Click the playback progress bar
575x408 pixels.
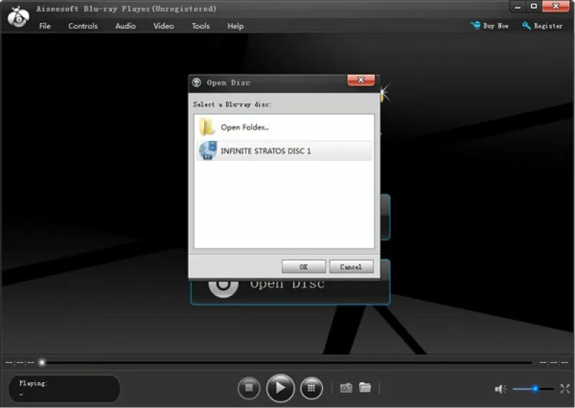pyautogui.click(x=287, y=363)
